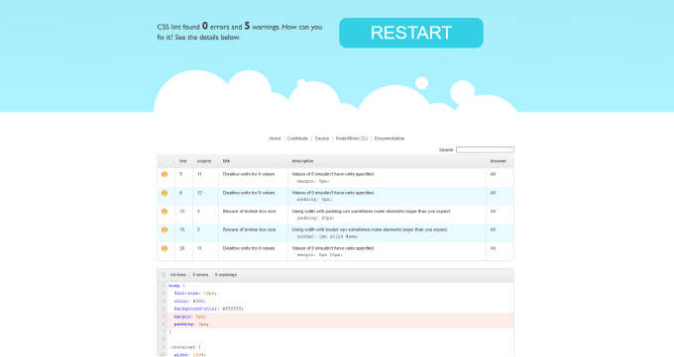The image size is (674, 357).
Task: Click line cell '26' in results table
Action: click(x=181, y=248)
